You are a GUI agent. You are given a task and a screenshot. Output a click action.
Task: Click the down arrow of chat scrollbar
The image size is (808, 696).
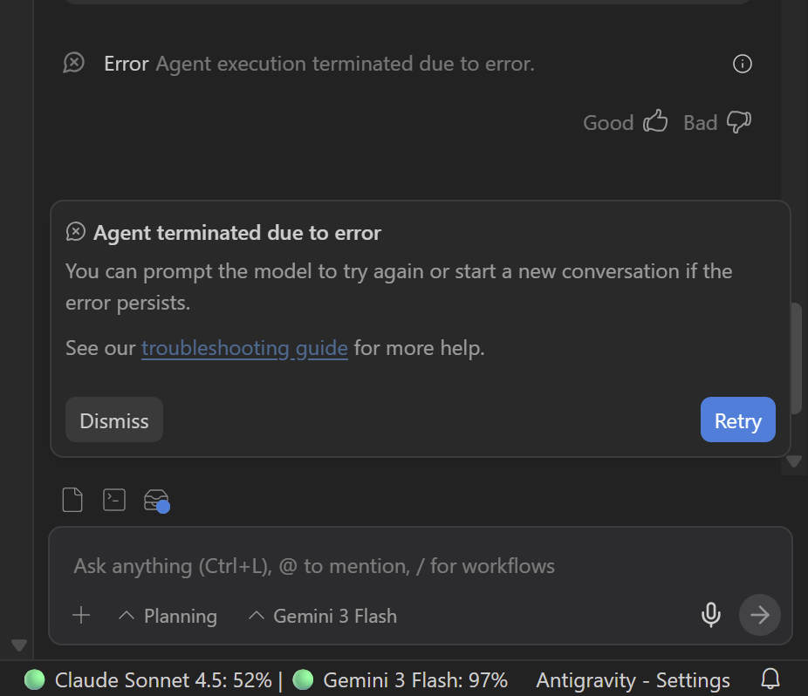(794, 461)
